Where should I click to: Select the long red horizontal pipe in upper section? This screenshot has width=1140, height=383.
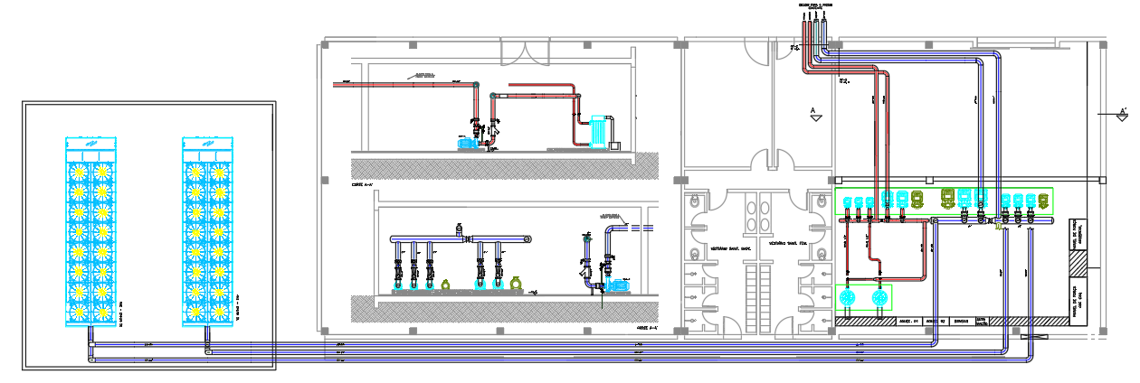click(x=407, y=84)
